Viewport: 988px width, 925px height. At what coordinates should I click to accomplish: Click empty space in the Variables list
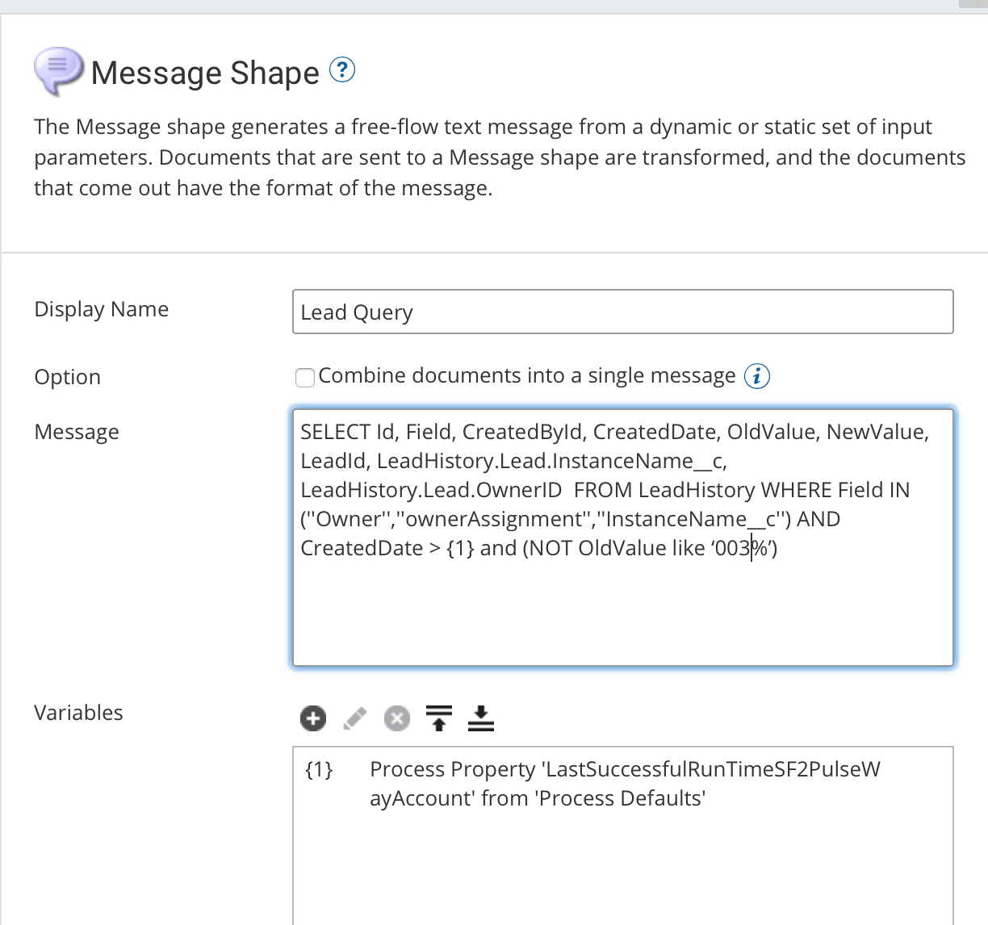pos(622,872)
